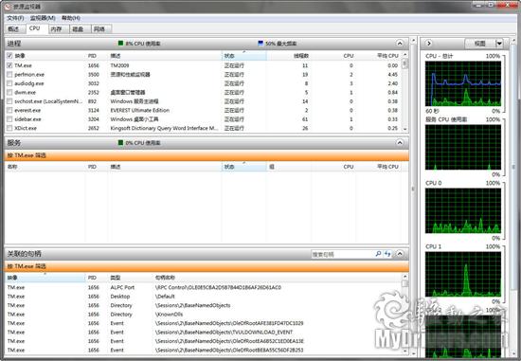Open the 文件(F) menu
521x361 pixels.
15,18
